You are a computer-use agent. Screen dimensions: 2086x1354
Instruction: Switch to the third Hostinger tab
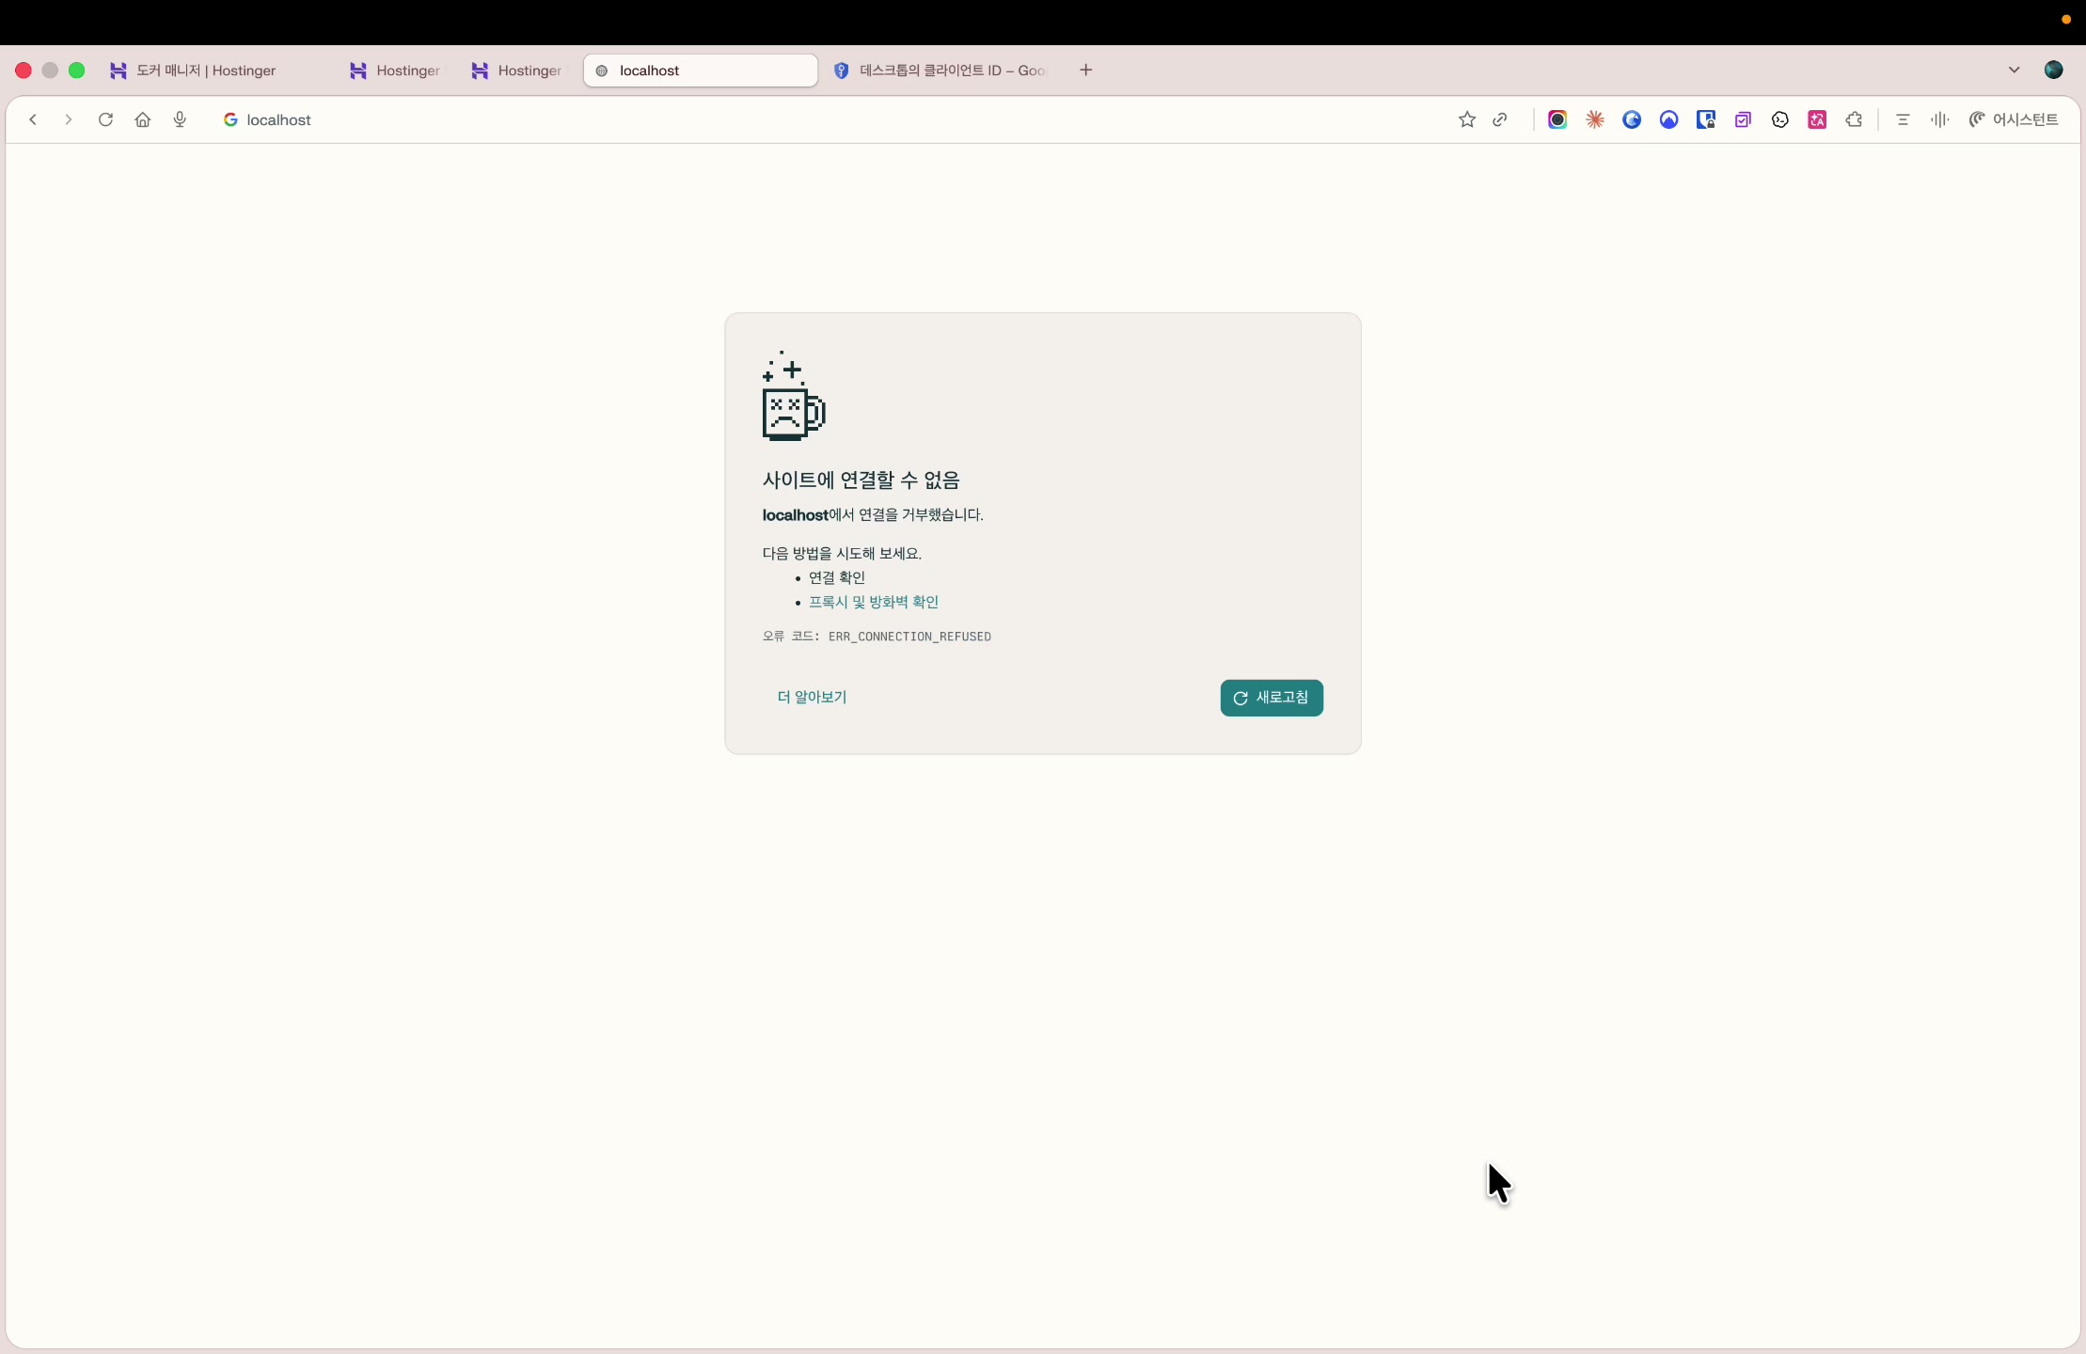pos(517,71)
